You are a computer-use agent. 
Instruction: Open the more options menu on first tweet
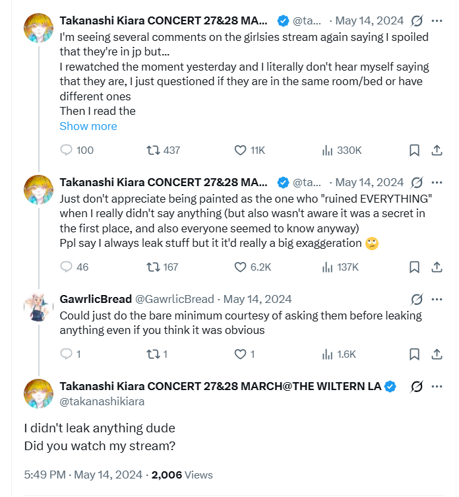click(x=437, y=21)
